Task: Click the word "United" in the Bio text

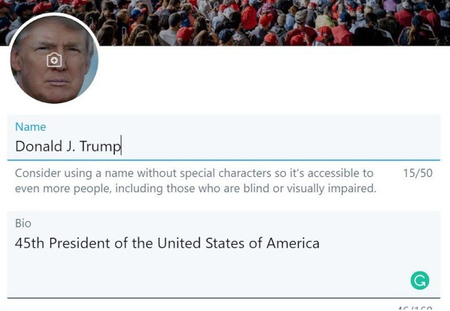Action: (x=179, y=243)
